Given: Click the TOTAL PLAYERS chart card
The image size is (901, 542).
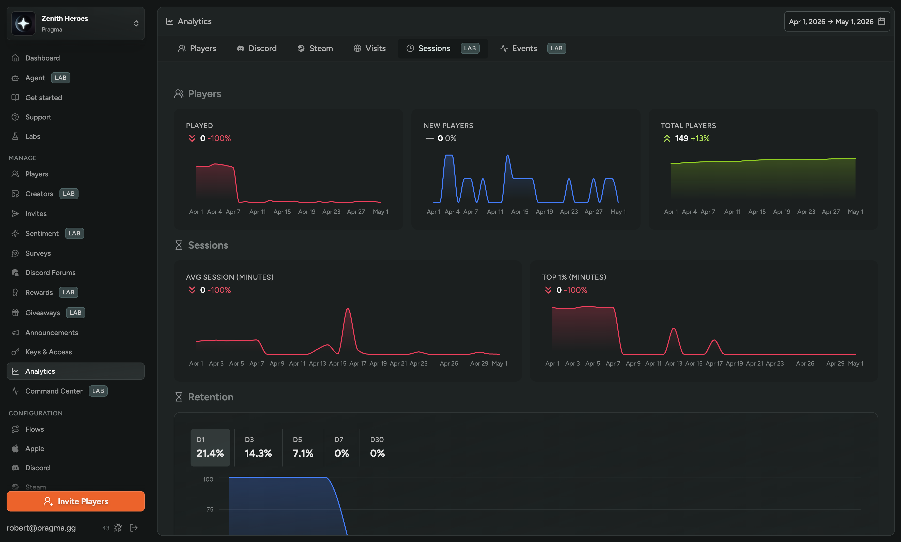Looking at the screenshot, I should point(763,169).
